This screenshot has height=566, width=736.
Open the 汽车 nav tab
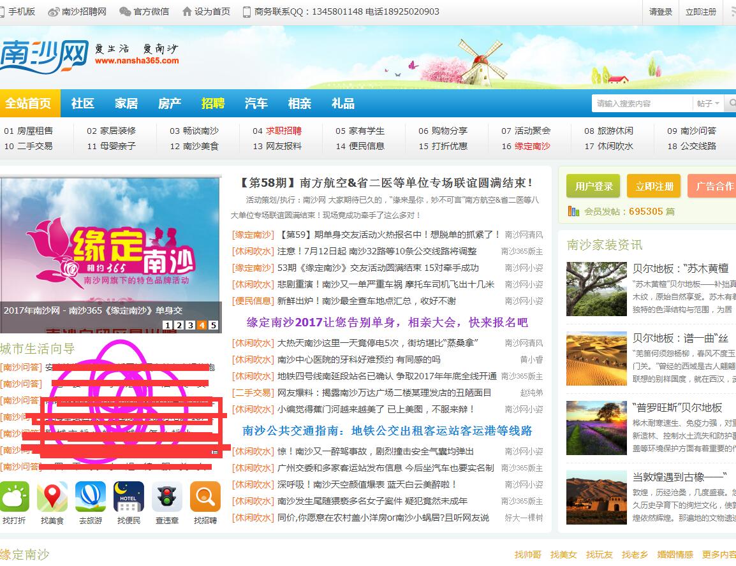pyautogui.click(x=256, y=103)
